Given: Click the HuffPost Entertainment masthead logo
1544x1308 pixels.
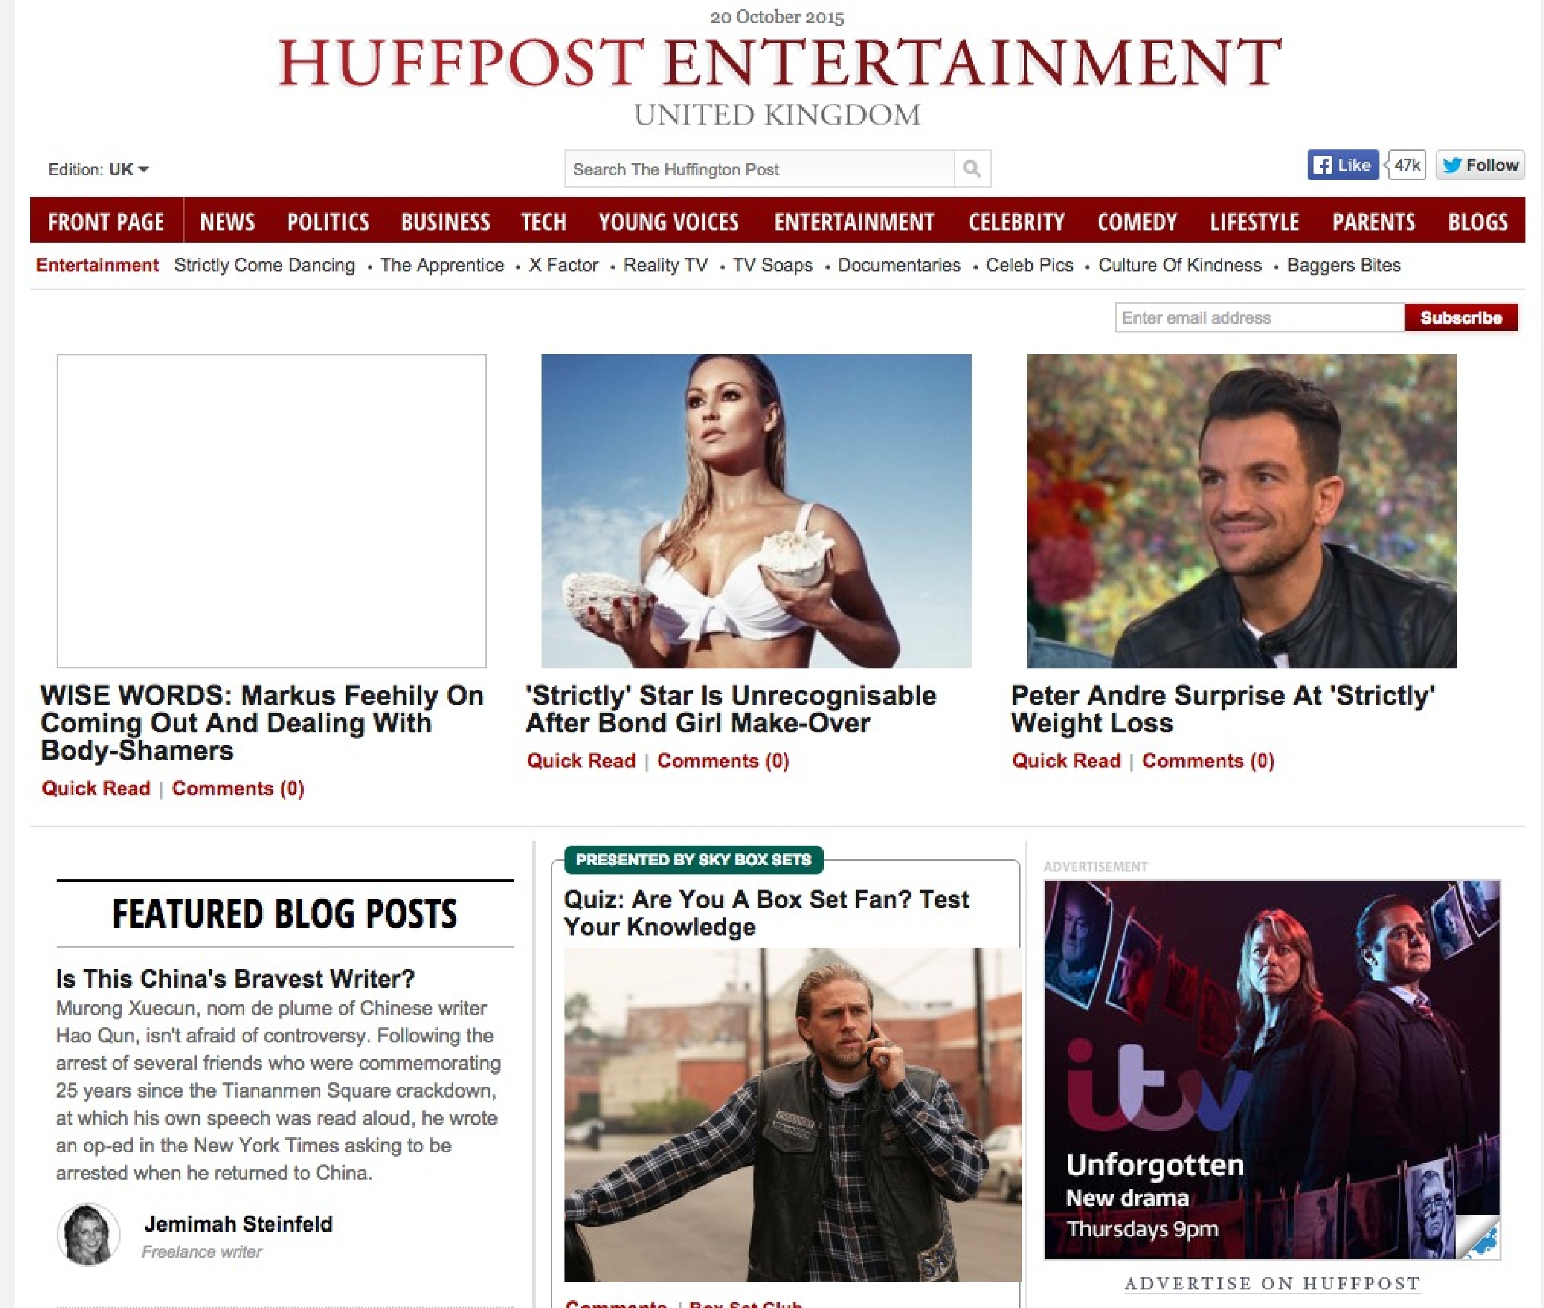Looking at the screenshot, I should 779,62.
